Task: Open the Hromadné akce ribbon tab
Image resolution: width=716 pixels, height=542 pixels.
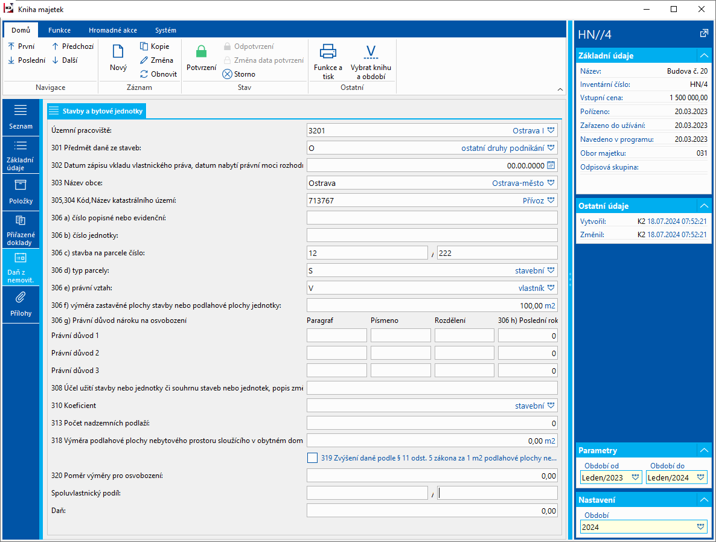Action: 112,30
